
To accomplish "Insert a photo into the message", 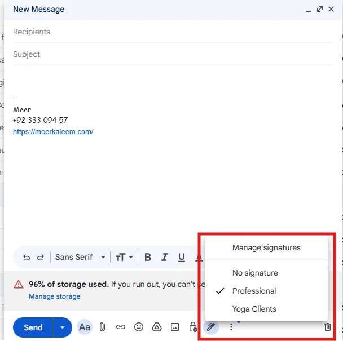I will pyautogui.click(x=175, y=327).
